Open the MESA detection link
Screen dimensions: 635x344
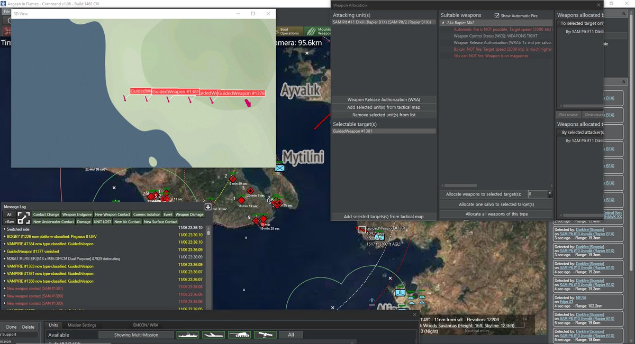(581, 297)
